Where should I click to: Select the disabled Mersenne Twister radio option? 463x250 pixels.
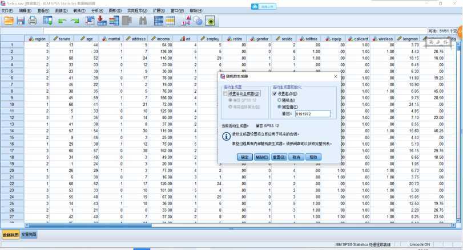230,106
